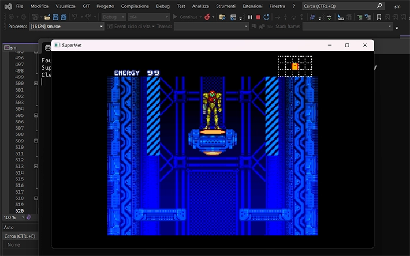Click the Cerca (CTRL+E) field in Auto panel
Image resolution: width=410 pixels, height=256 pixels.
click(x=20, y=236)
